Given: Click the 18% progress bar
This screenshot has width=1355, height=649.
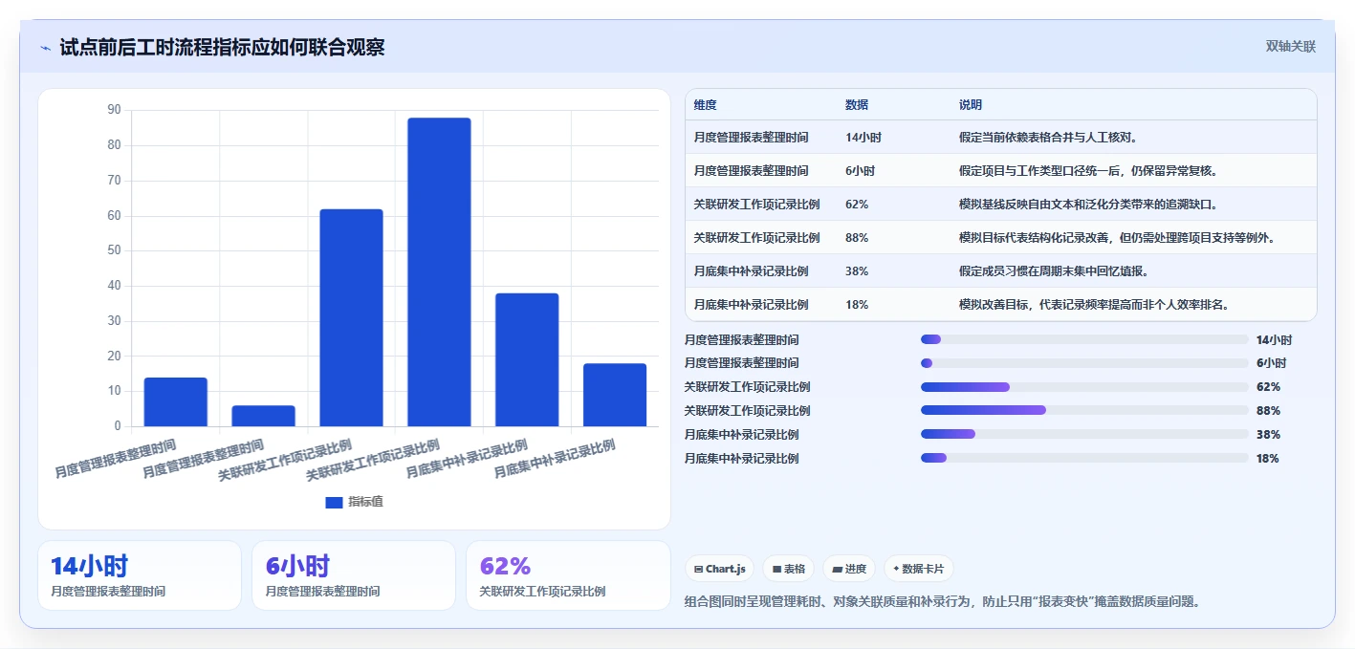Looking at the screenshot, I should 1084,458.
